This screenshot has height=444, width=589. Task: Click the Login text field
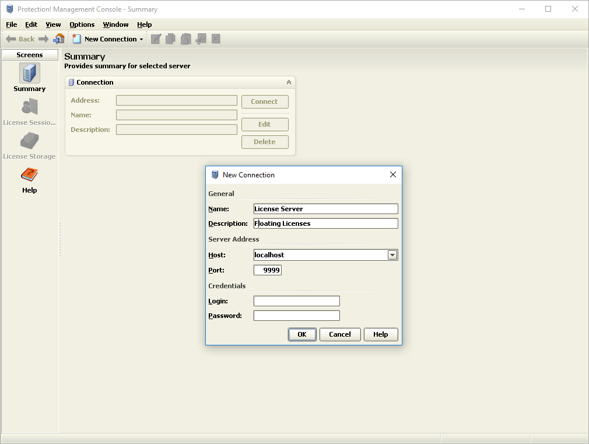pos(296,300)
